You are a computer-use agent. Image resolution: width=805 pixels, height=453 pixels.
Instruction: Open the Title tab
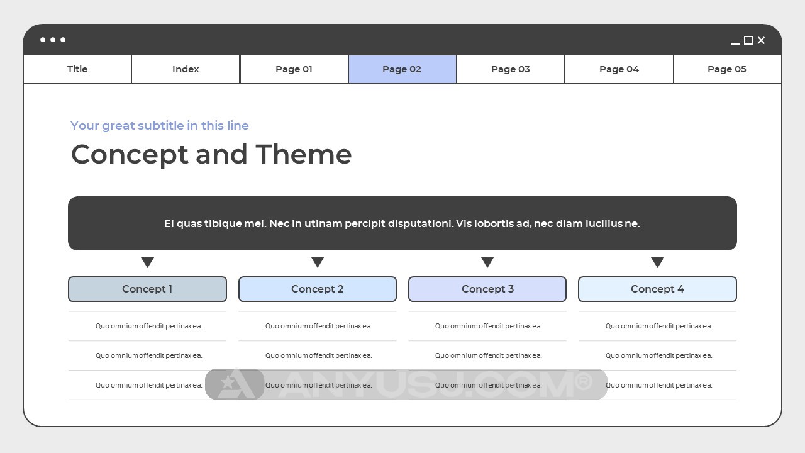coord(77,69)
